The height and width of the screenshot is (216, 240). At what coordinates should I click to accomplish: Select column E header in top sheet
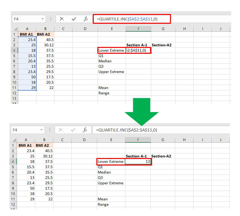[x=112, y=29]
